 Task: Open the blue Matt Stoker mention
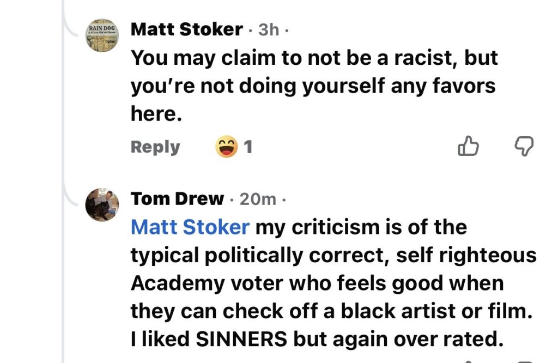coord(190,227)
